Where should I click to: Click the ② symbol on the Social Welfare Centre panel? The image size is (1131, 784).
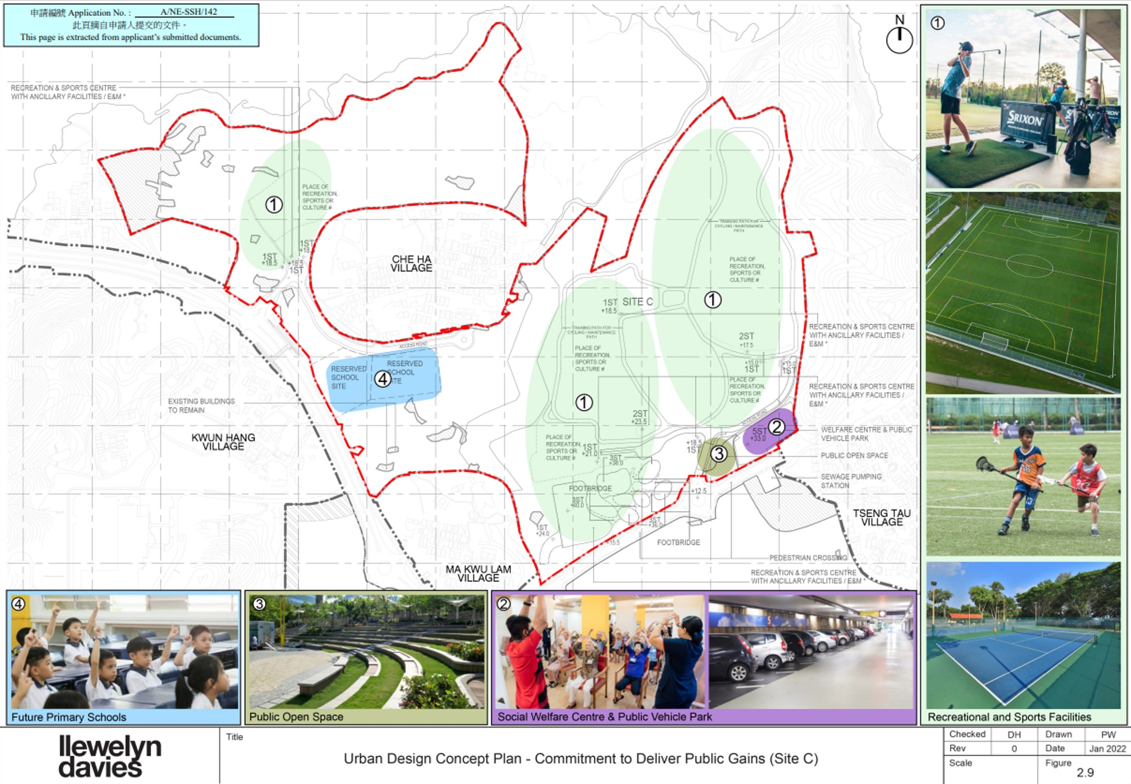click(504, 603)
